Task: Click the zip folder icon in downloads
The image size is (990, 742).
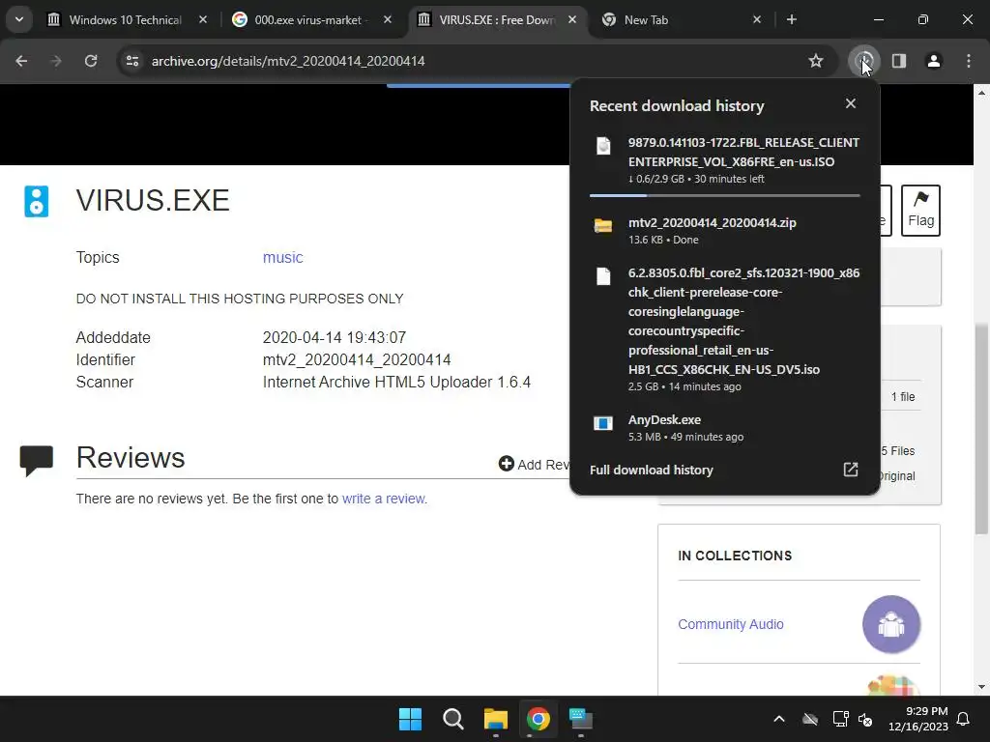Action: pyautogui.click(x=603, y=226)
